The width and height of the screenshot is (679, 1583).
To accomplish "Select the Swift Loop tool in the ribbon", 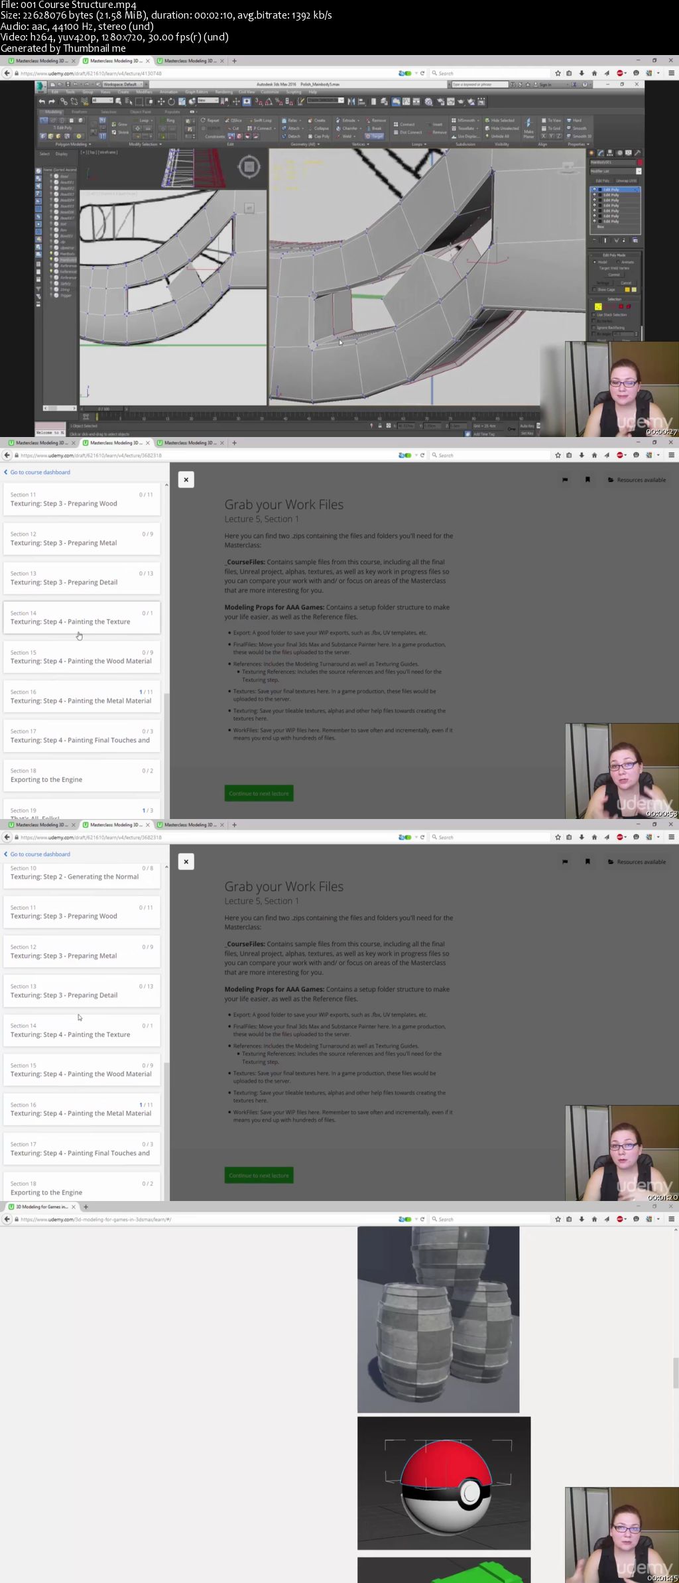I will [x=260, y=121].
